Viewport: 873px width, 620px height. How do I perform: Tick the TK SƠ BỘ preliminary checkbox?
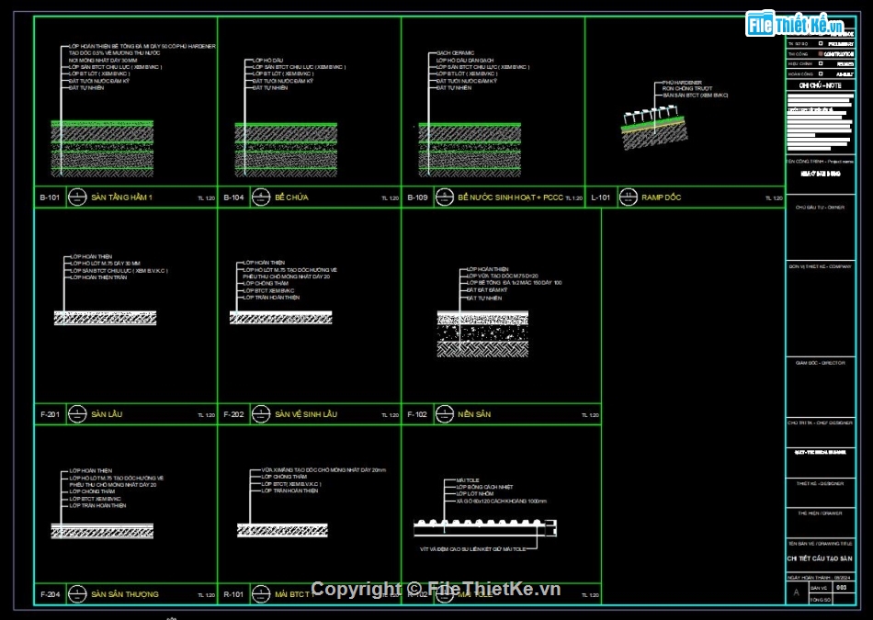(820, 43)
